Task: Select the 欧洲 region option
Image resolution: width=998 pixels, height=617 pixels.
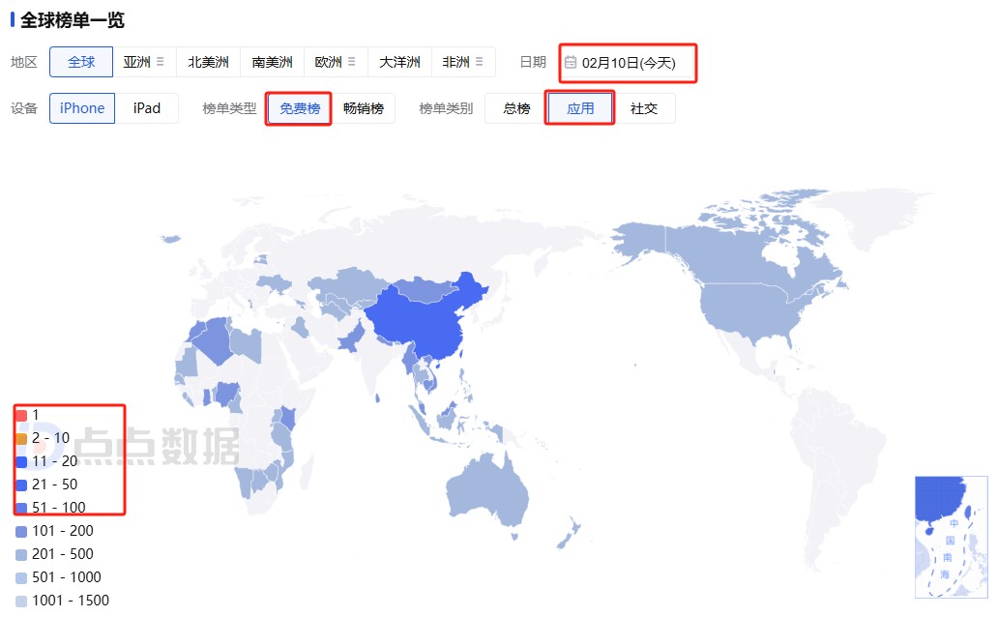Action: (329, 62)
